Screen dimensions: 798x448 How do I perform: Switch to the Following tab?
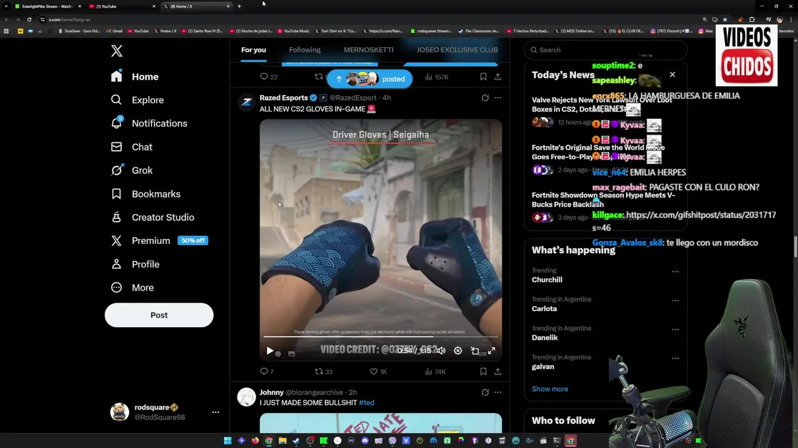coord(305,50)
